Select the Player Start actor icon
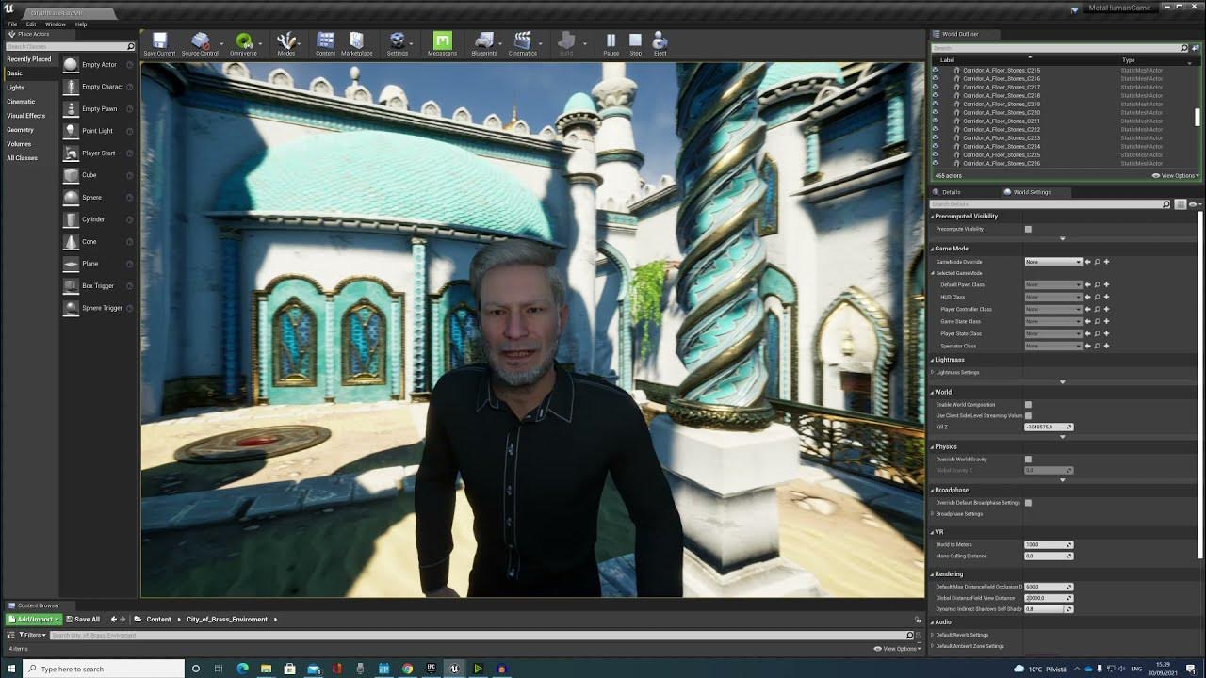 coord(71,153)
